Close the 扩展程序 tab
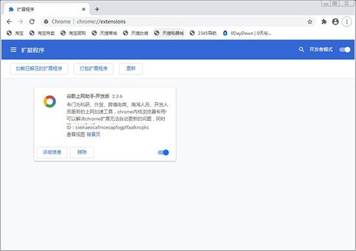356x251 pixels. [x=83, y=9]
